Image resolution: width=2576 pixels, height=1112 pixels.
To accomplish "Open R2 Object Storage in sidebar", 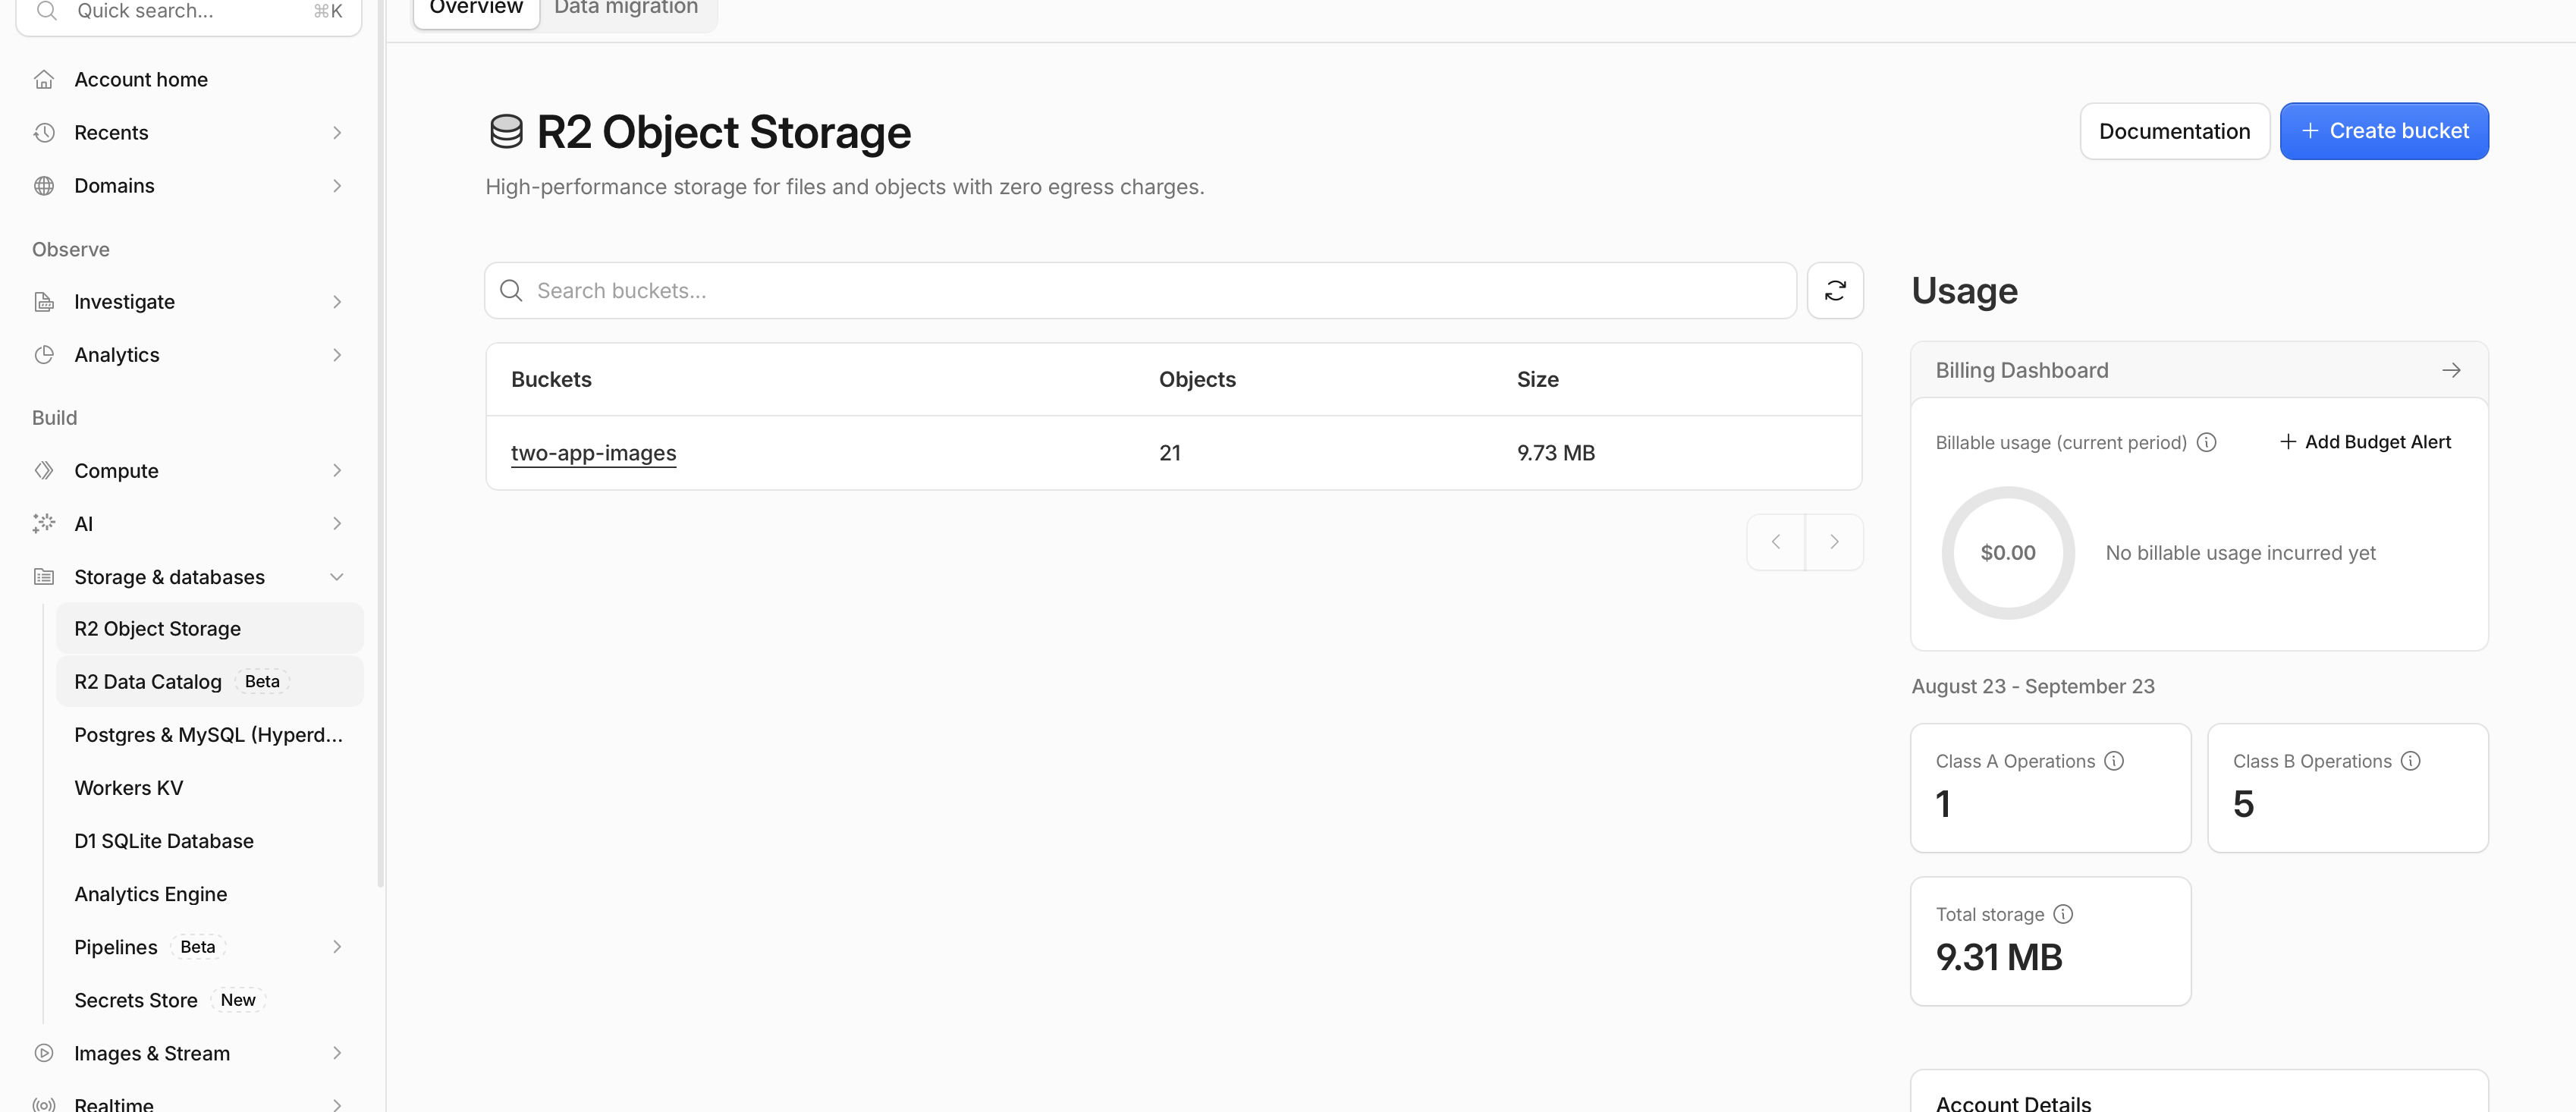I will [x=210, y=629].
